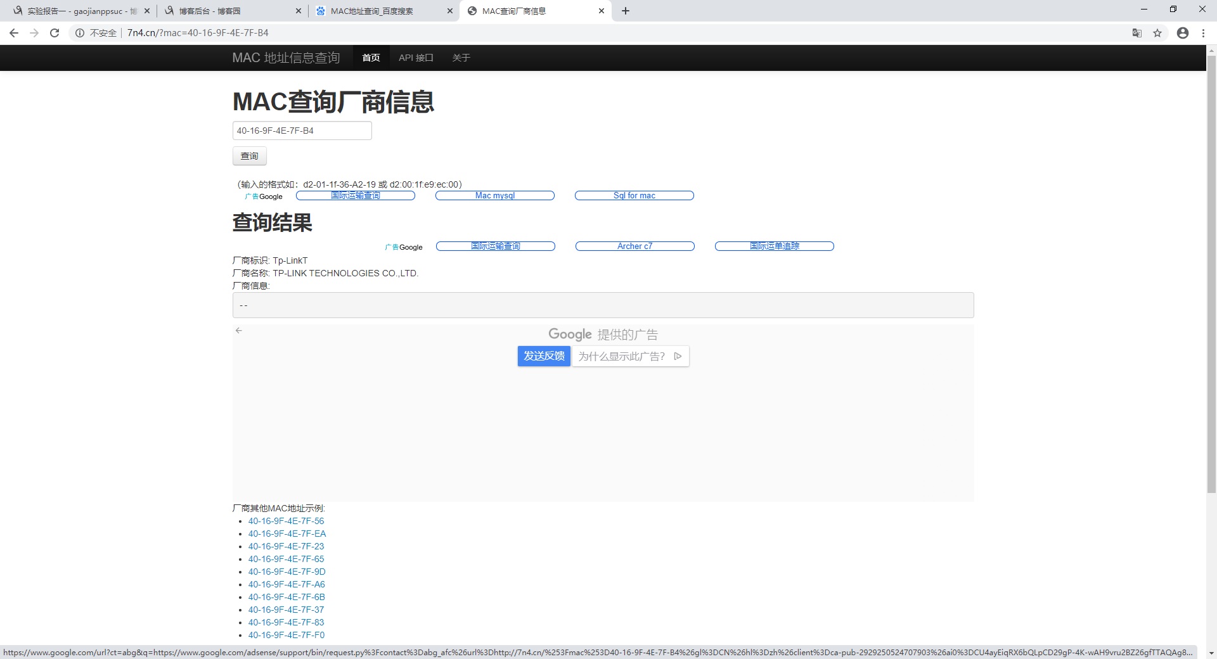Open a new tab with the plus button

coord(626,11)
